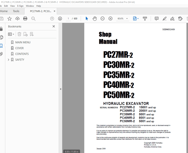Image resolution: width=188 pixels, height=153 pixels.
Task: Click the current page number field
Action: (x=68, y=19)
